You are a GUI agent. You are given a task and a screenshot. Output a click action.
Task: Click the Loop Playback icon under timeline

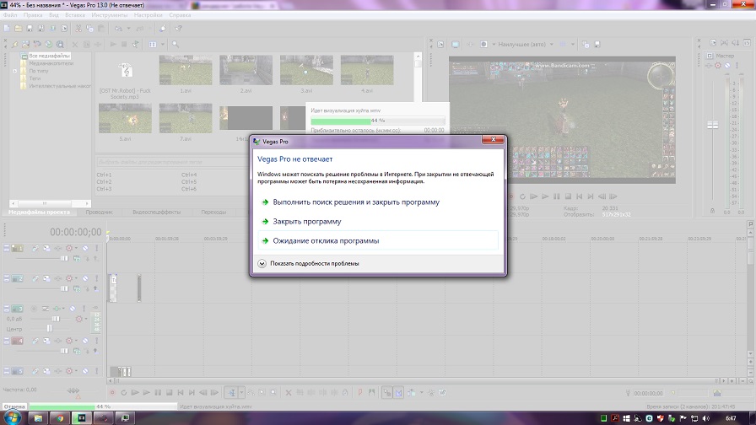point(123,392)
